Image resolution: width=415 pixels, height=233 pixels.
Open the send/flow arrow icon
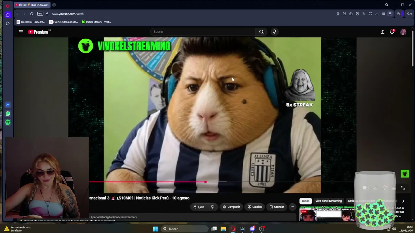[364, 14]
